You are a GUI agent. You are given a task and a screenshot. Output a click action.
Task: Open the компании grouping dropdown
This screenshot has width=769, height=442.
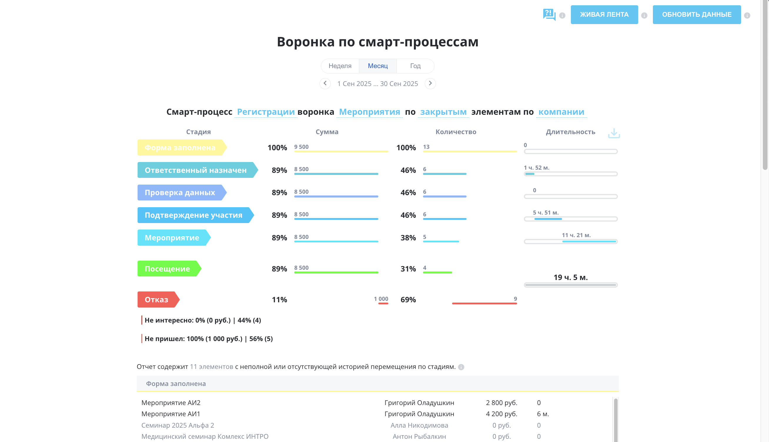click(x=561, y=112)
